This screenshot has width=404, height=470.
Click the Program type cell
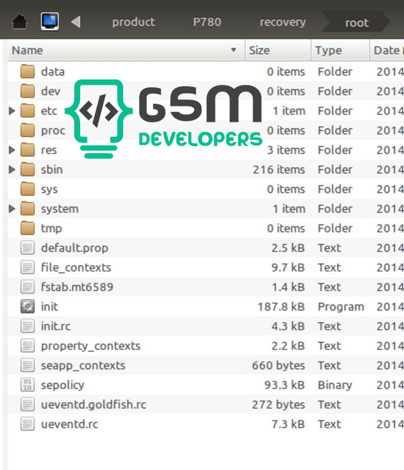tap(341, 307)
